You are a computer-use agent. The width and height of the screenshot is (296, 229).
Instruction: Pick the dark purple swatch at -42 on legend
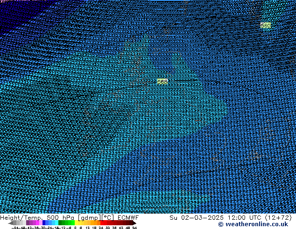point(28,223)
